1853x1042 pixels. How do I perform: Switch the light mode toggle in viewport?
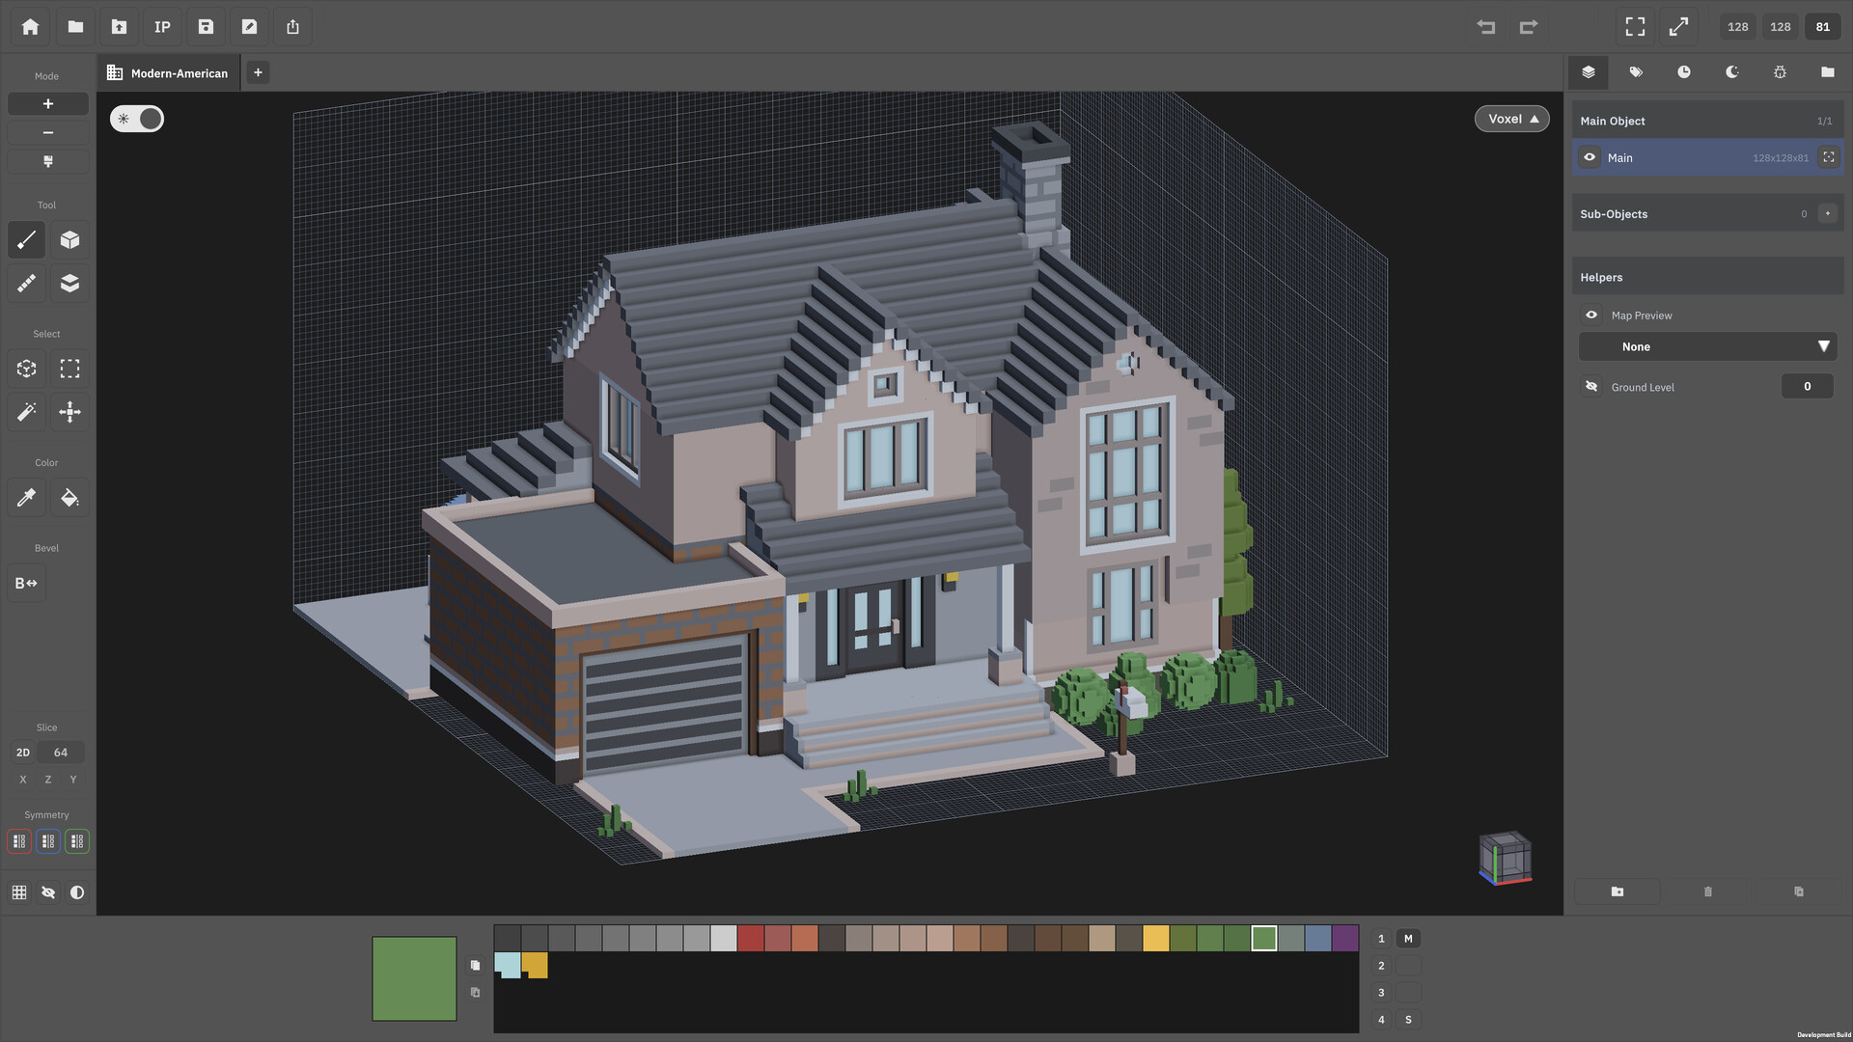[x=137, y=119]
